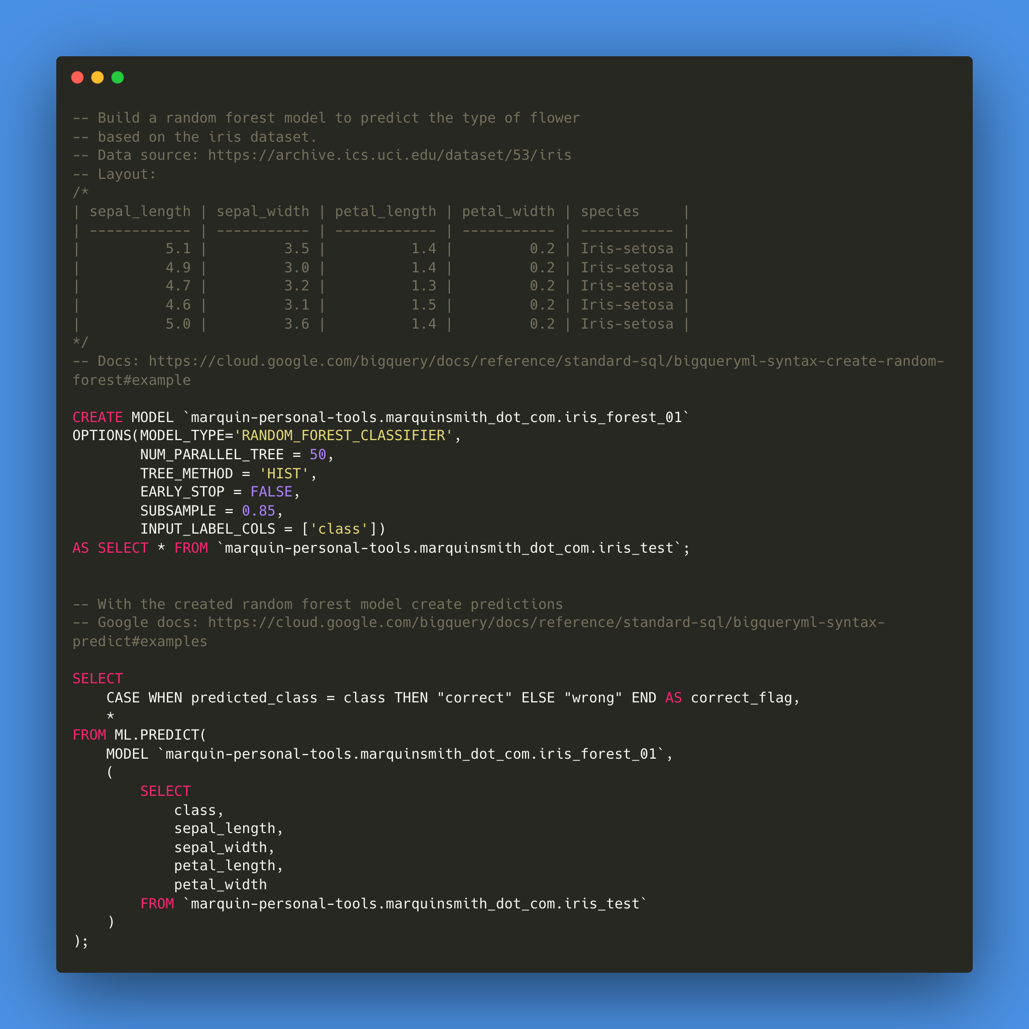This screenshot has height=1029, width=1029.
Task: Click the NUM_PARALLEL_TREE value 50
Action: 318,454
